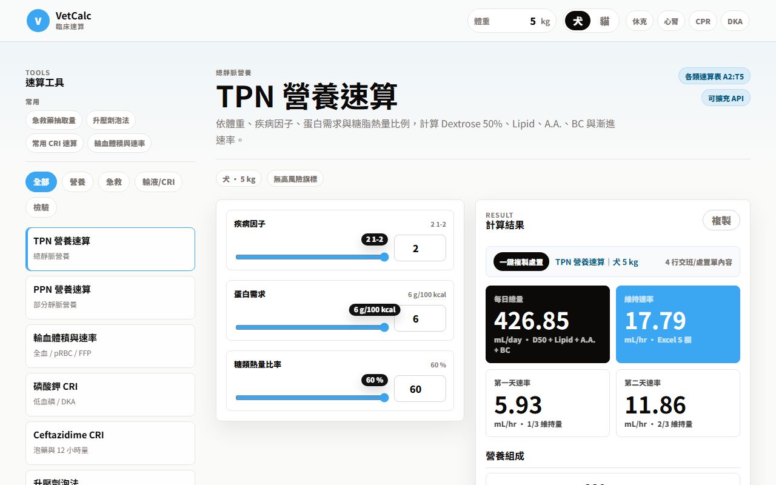776x485 pixels.
Task: Click the 蛋白需求 value input box
Action: pyautogui.click(x=420, y=318)
